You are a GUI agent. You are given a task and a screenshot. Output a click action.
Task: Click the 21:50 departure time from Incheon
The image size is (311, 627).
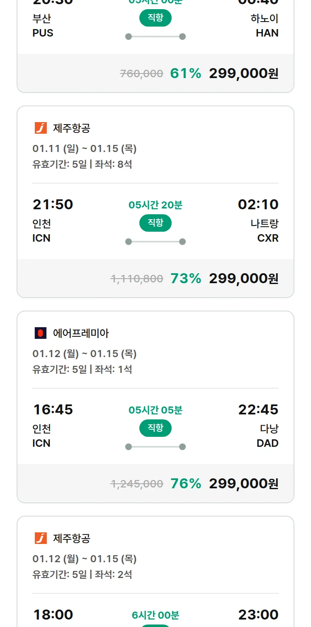tap(53, 204)
